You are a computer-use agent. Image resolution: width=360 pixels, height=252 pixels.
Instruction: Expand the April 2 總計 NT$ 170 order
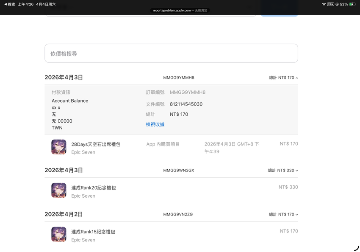pos(283,215)
